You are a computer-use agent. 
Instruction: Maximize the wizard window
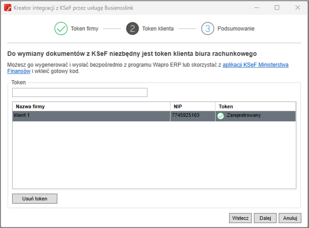pyautogui.click(x=277, y=8)
